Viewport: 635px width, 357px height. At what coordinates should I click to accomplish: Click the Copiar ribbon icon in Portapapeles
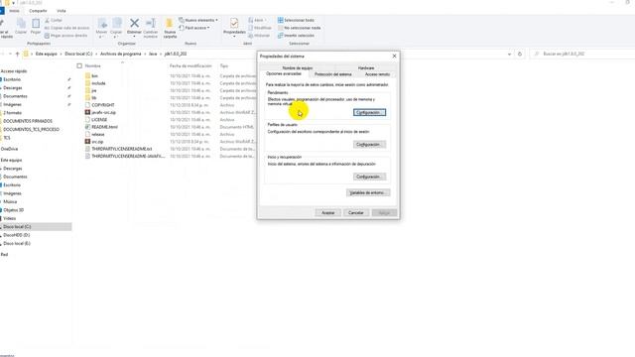pyautogui.click(x=21, y=27)
